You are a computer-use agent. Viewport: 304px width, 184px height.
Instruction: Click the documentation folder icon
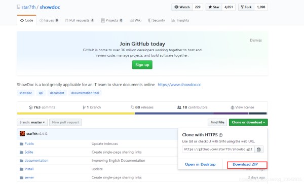click(x=21, y=161)
